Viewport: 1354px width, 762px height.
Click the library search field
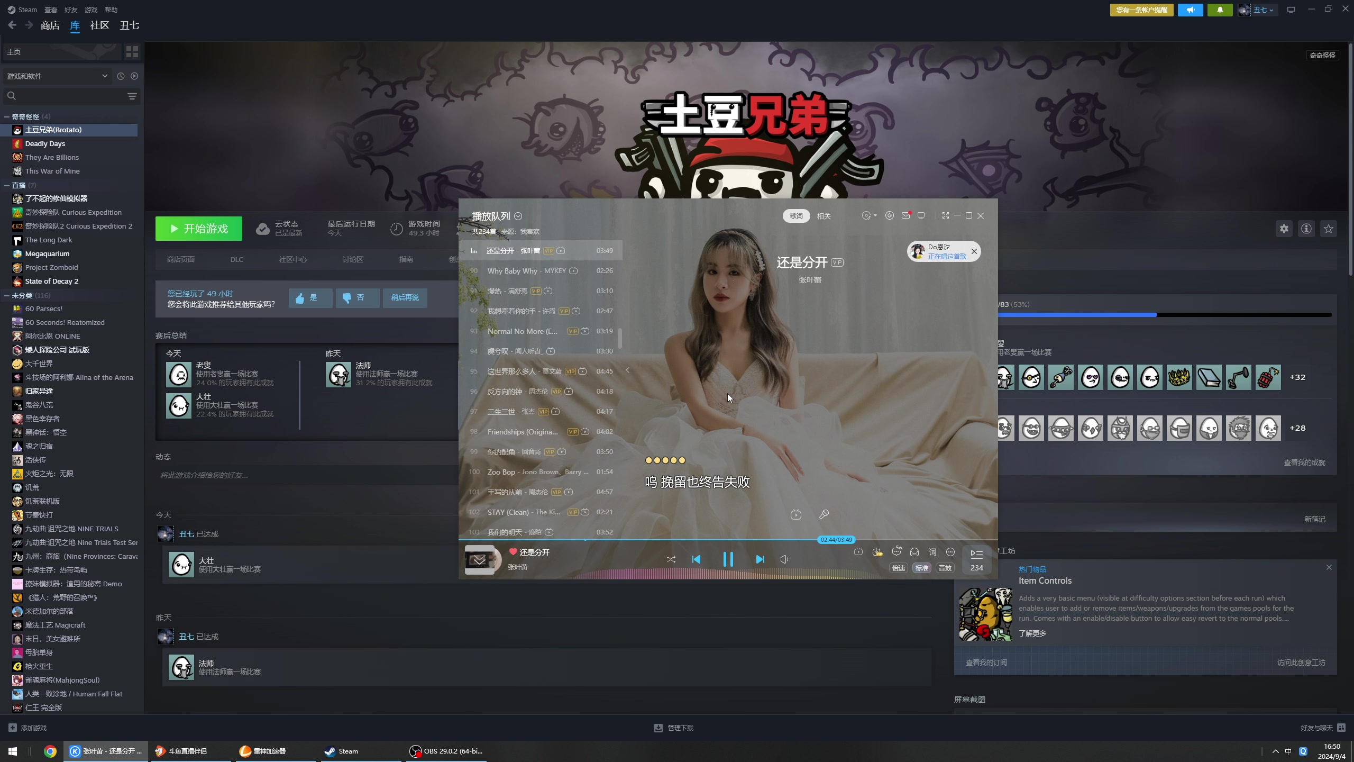[x=63, y=96]
